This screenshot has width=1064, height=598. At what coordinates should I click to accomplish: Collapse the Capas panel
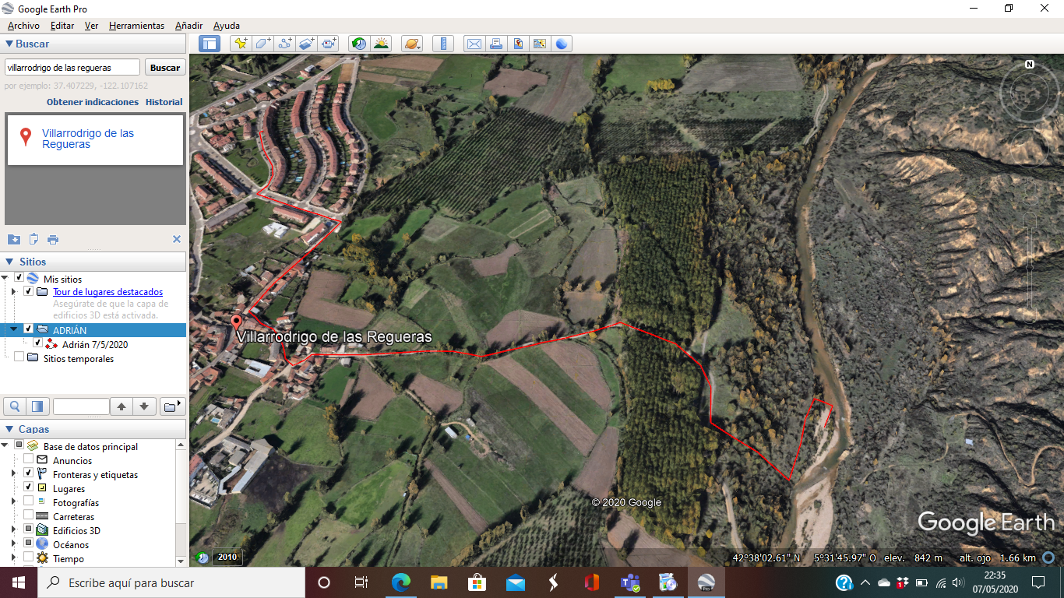[x=9, y=429]
